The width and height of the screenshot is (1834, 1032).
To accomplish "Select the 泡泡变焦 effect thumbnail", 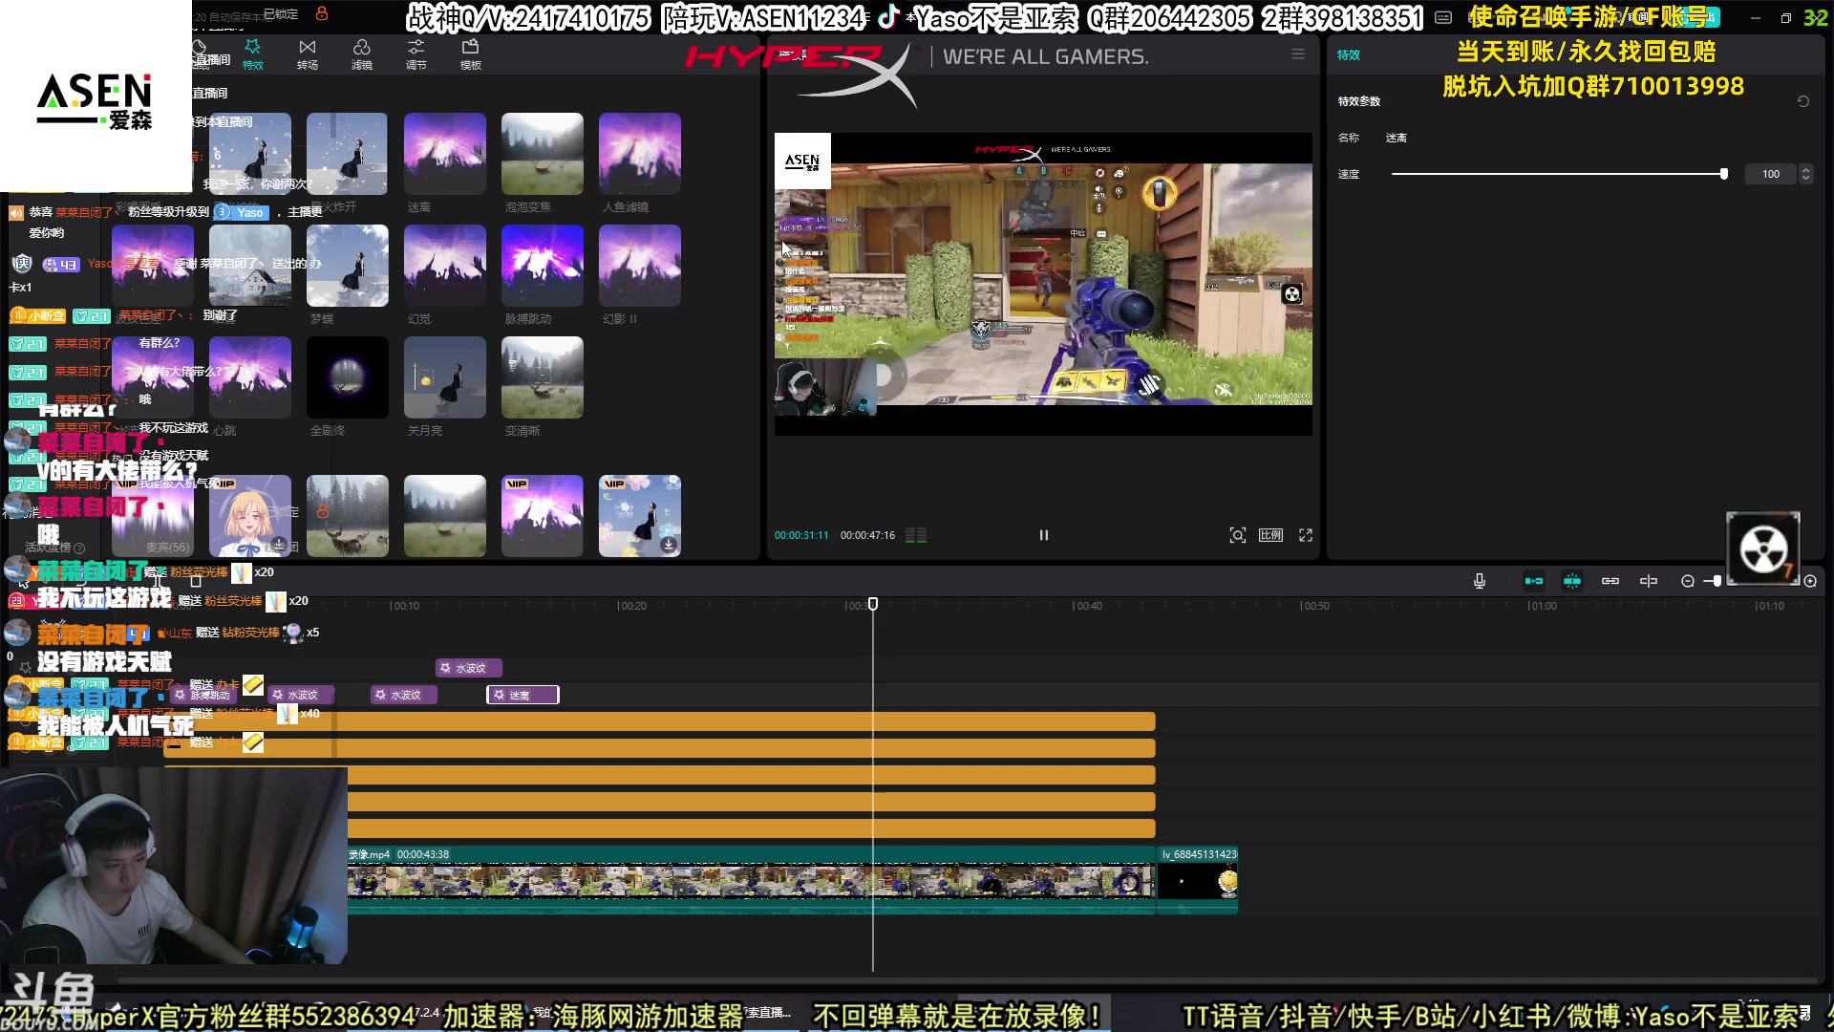I will 543,154.
